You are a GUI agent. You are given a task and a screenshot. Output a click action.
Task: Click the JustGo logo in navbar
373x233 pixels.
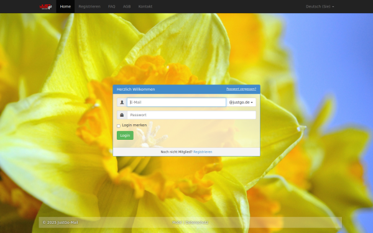click(45, 7)
